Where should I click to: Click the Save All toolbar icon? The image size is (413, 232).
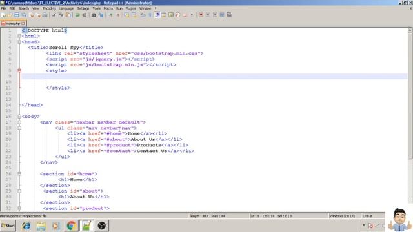click(24, 15)
